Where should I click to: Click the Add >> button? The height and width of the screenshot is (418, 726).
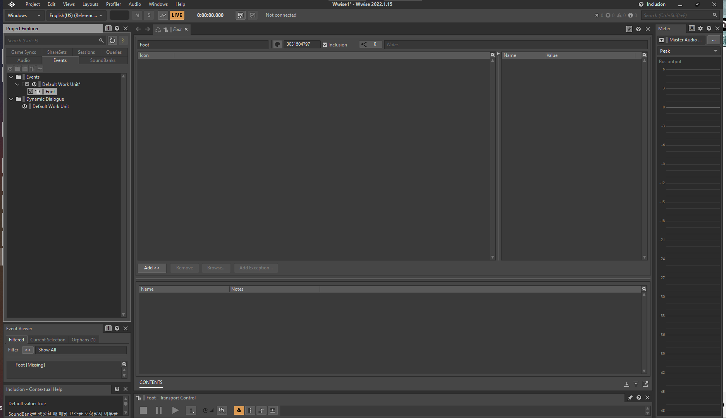(x=152, y=268)
